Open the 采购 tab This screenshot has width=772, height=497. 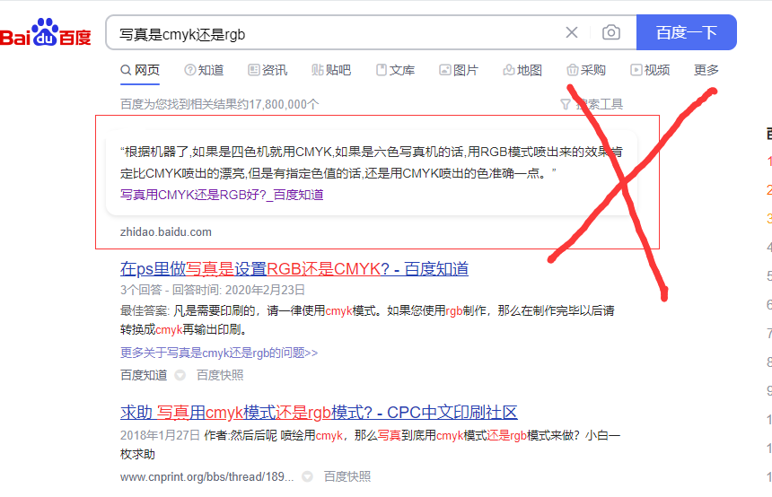tap(586, 70)
